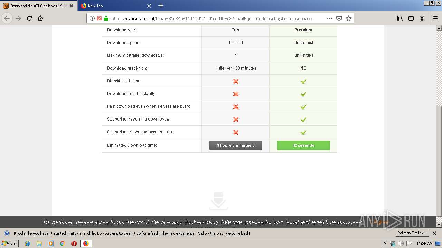Close the Download file ATKGirlfriends tab
The height and width of the screenshot is (248, 442).
click(71, 6)
